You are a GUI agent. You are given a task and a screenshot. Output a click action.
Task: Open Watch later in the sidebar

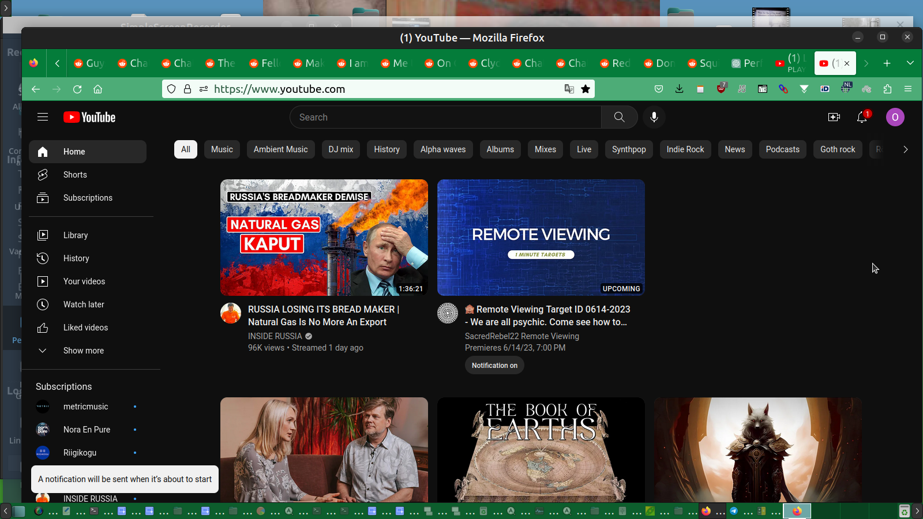(x=88, y=304)
